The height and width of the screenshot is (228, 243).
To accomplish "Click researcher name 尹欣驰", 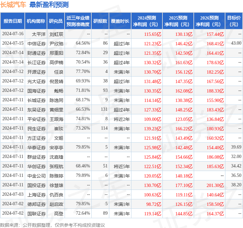I will pyautogui.click(x=56, y=44).
